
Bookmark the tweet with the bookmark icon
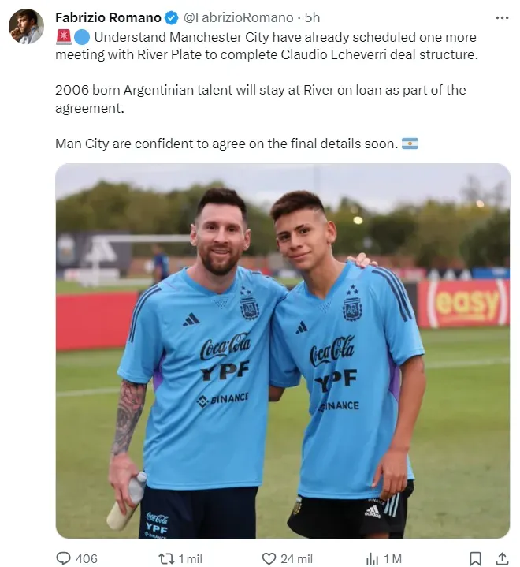click(x=475, y=558)
